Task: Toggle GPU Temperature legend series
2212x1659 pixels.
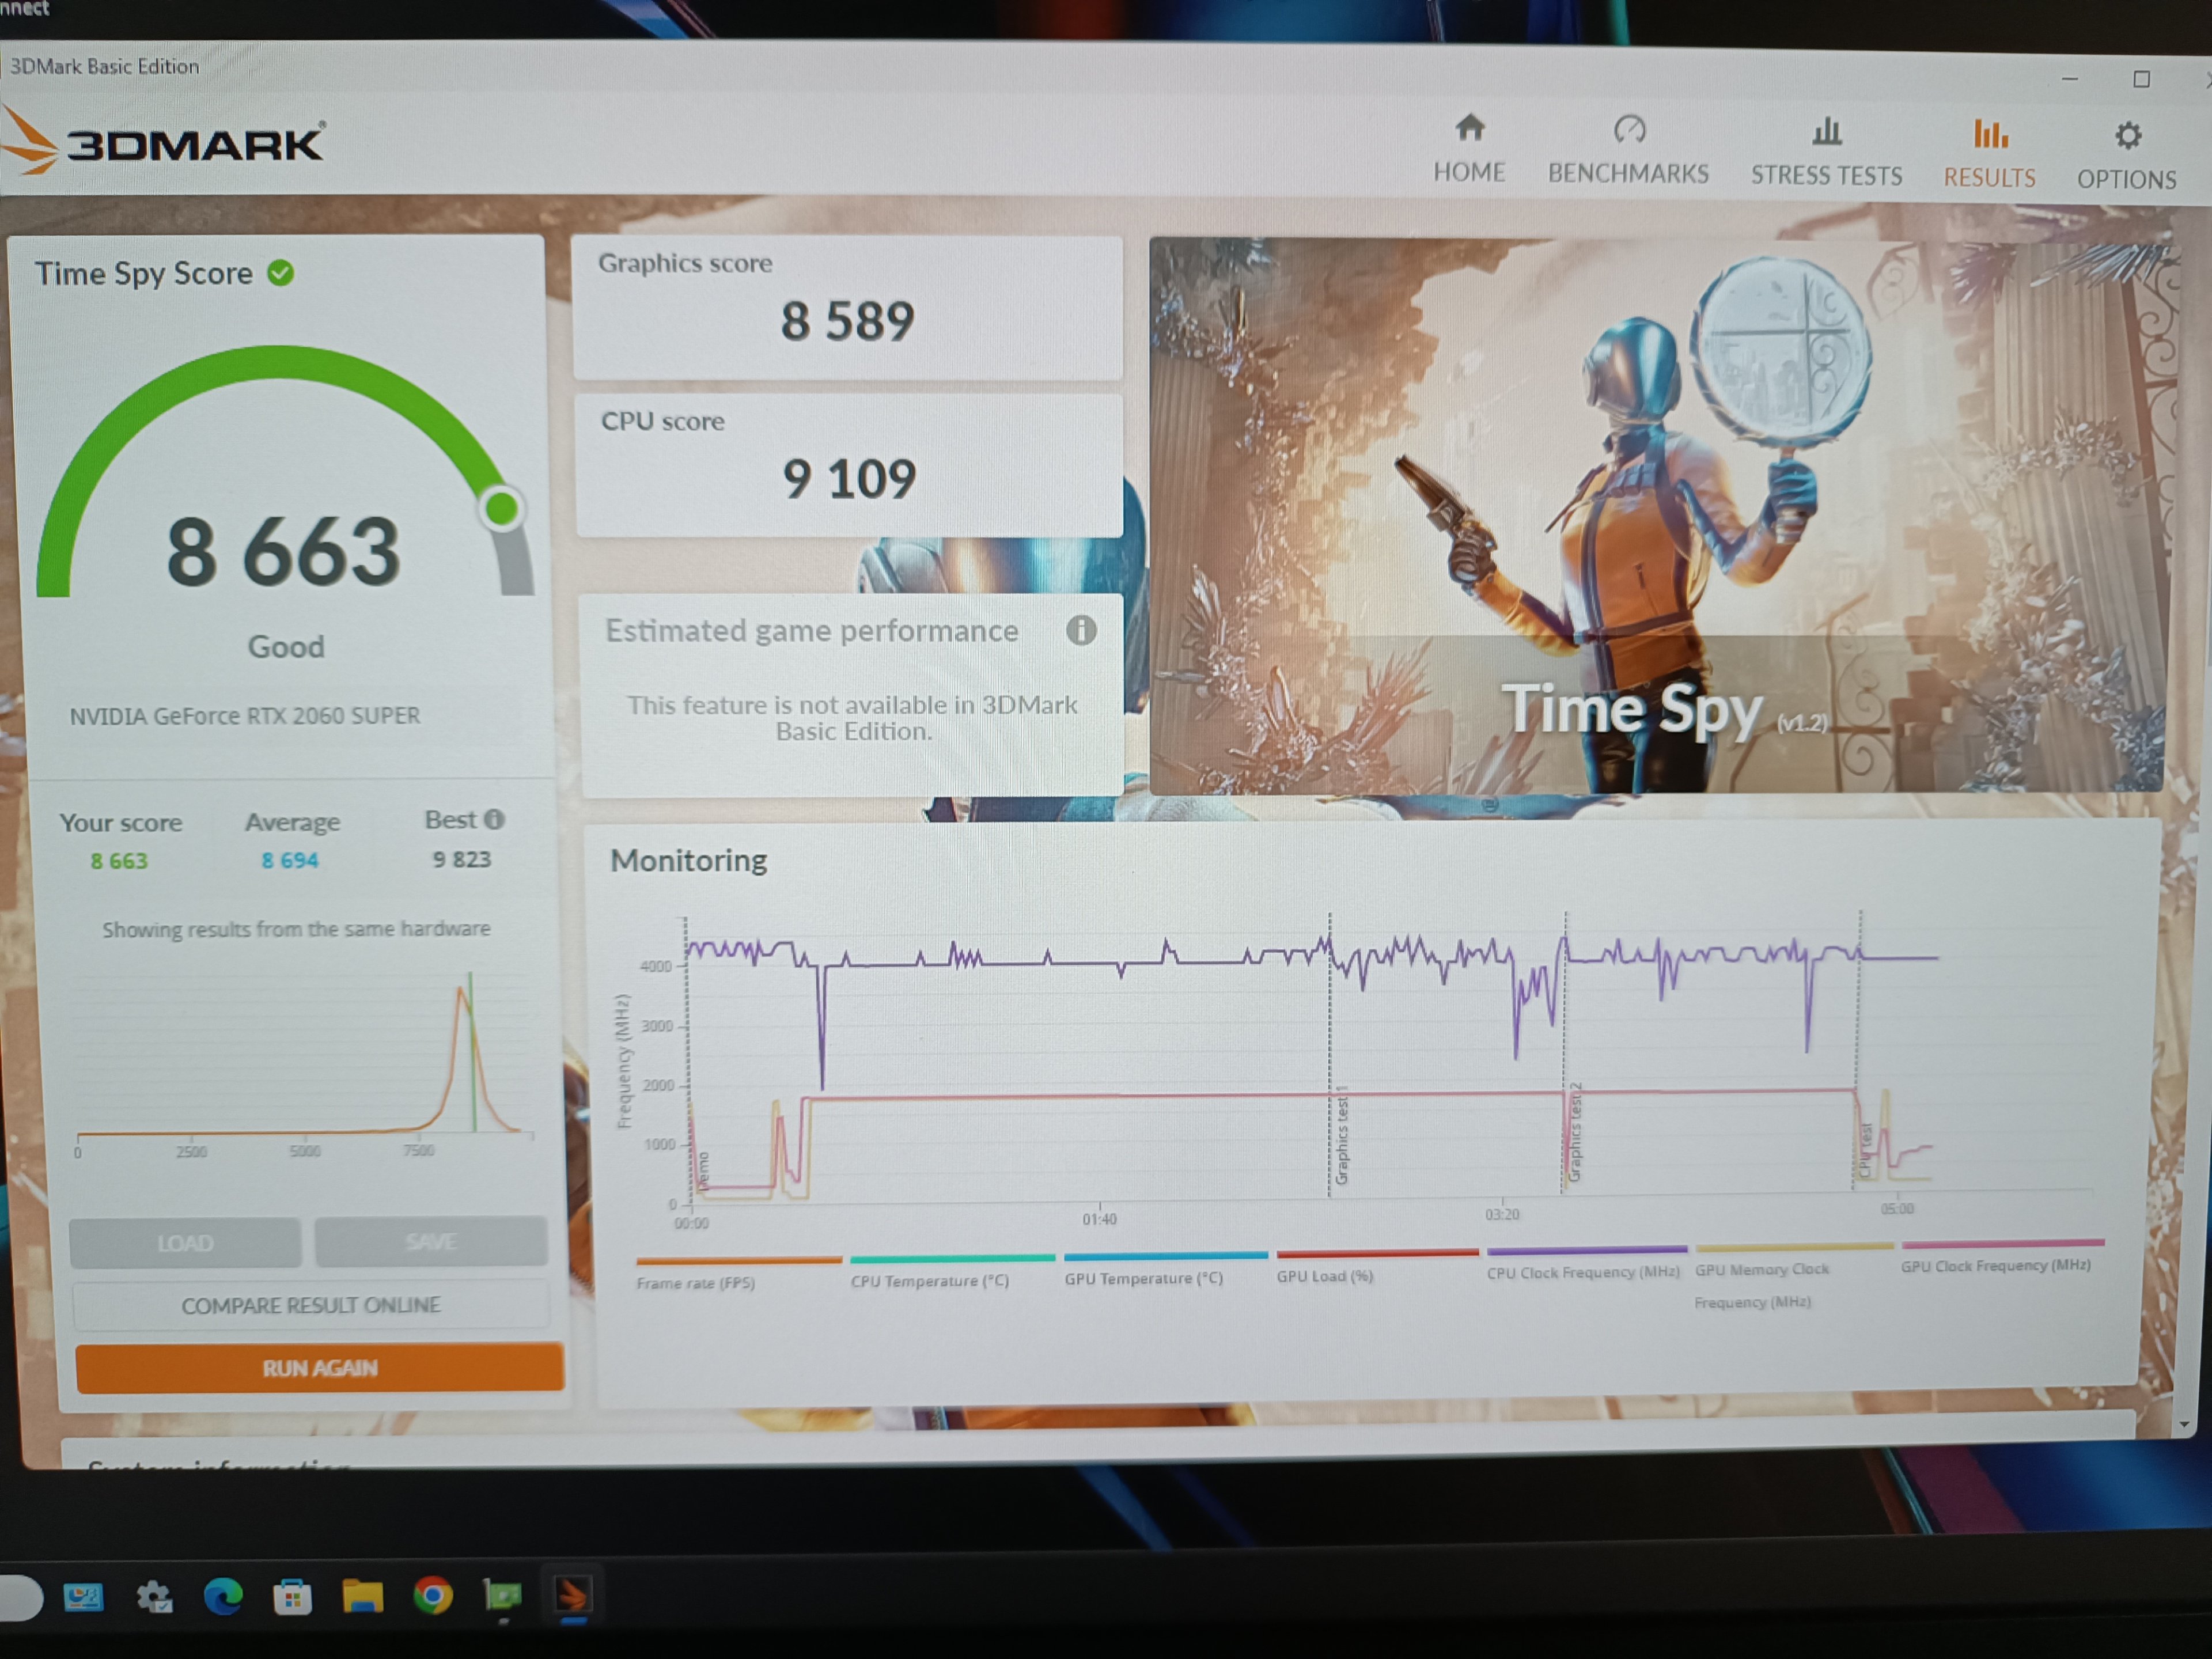Action: tap(1143, 1278)
